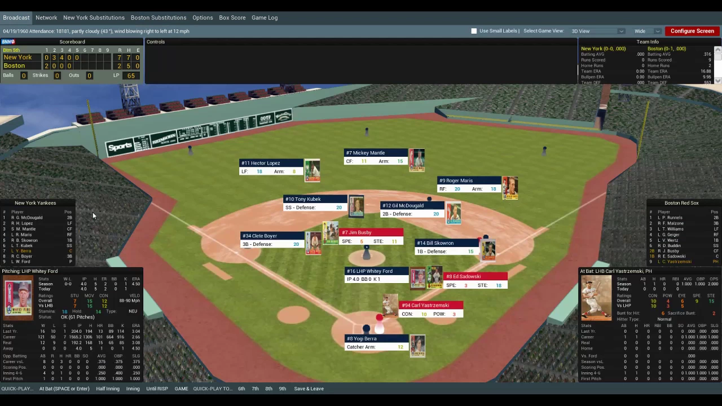Open the Select Game View dropdown
The height and width of the screenshot is (406, 722).
click(597, 31)
